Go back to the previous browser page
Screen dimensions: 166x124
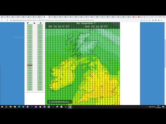tap(2, 20)
